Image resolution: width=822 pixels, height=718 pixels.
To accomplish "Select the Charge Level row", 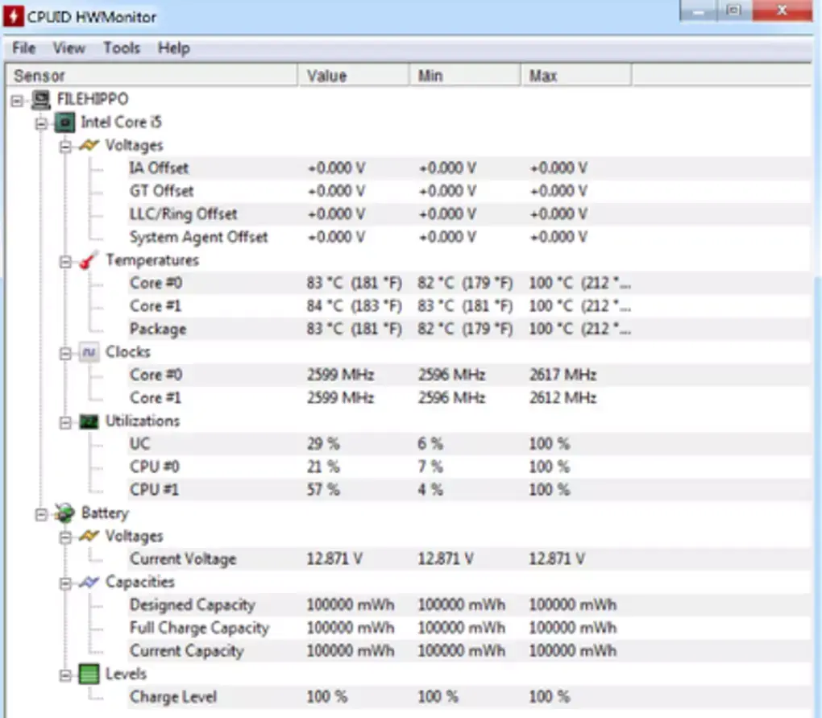I will (x=469, y=697).
